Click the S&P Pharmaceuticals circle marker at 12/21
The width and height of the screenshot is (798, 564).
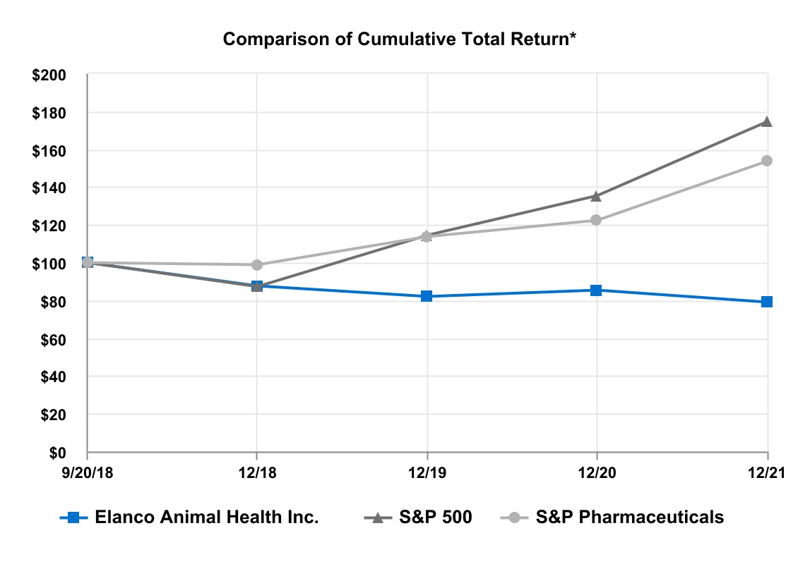pos(766,161)
